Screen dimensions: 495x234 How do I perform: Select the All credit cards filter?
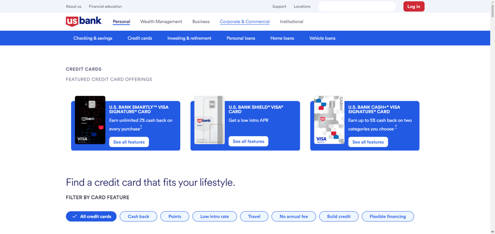91,216
